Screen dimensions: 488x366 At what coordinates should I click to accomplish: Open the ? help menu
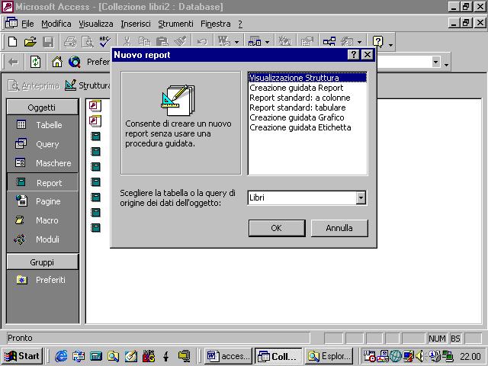point(240,24)
